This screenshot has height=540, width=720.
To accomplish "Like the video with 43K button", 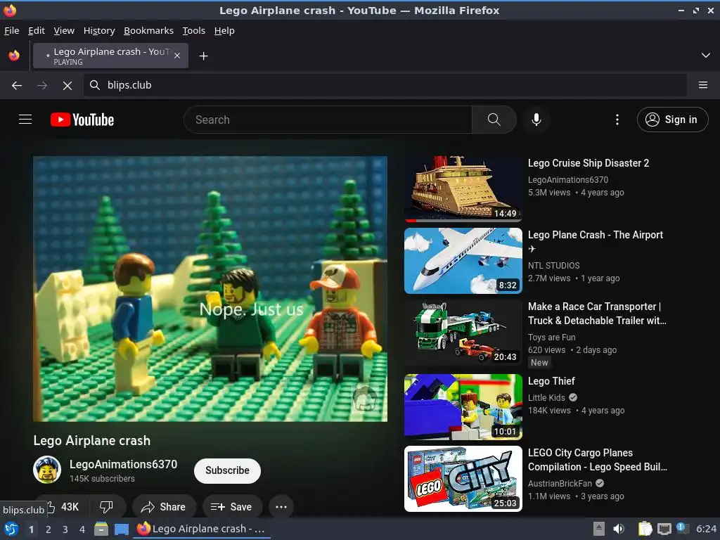I will click(x=62, y=507).
